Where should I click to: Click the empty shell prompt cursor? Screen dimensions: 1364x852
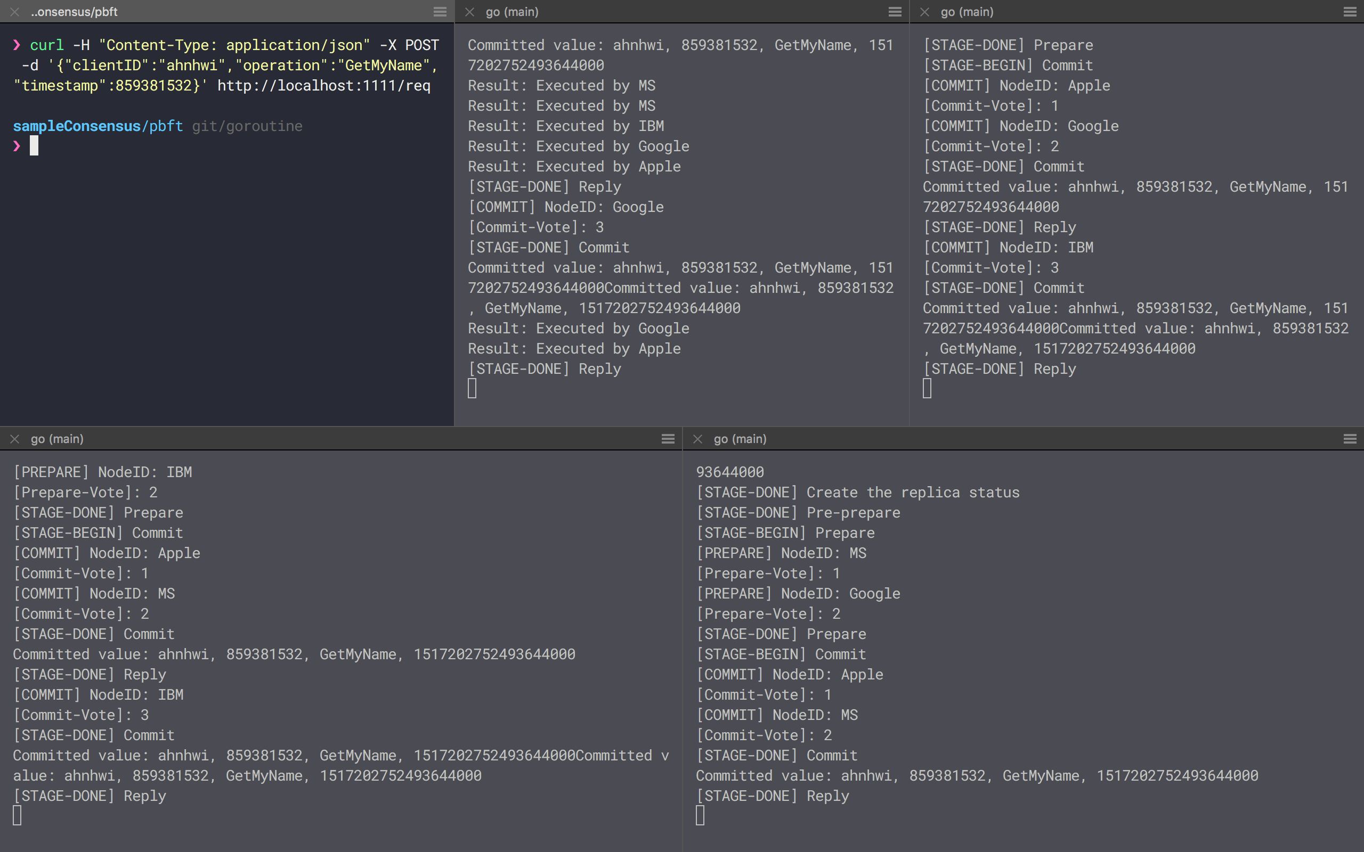(34, 146)
